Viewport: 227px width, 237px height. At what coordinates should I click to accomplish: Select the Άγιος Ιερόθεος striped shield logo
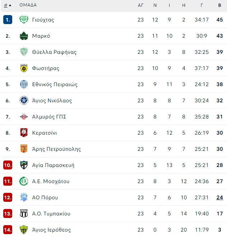pos(24,229)
